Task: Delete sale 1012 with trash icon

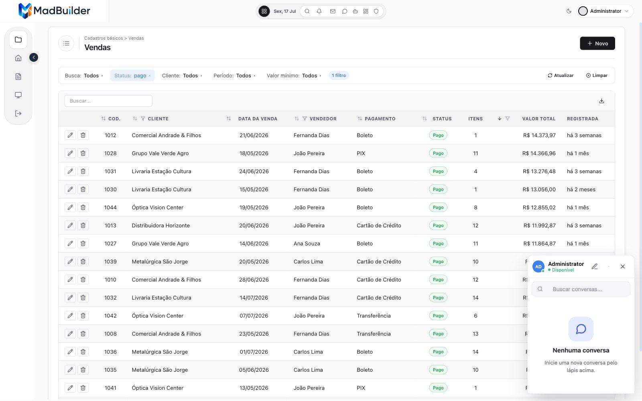Action: coord(83,135)
